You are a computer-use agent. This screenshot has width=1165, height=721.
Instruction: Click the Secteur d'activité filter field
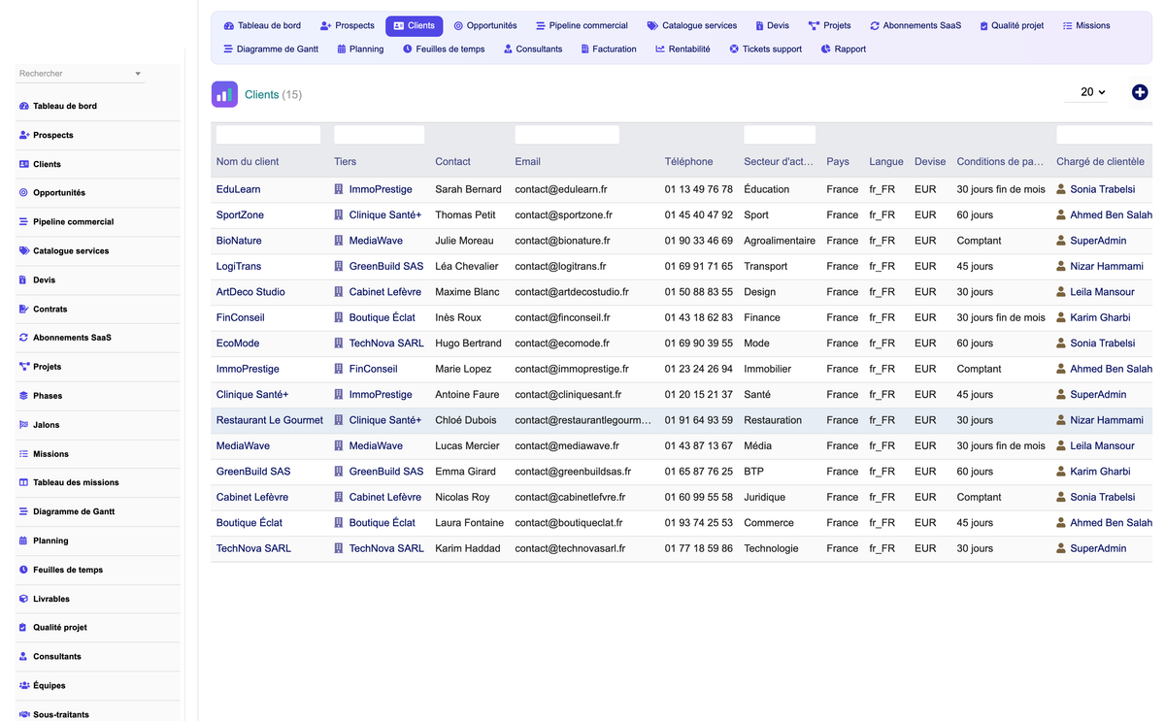click(780, 135)
